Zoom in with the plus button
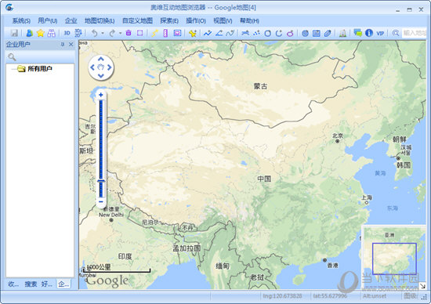Image resolution: width=431 pixels, height=304 pixels. 101,95
